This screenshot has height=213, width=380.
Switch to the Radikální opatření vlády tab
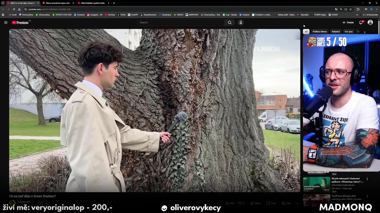(94, 3)
